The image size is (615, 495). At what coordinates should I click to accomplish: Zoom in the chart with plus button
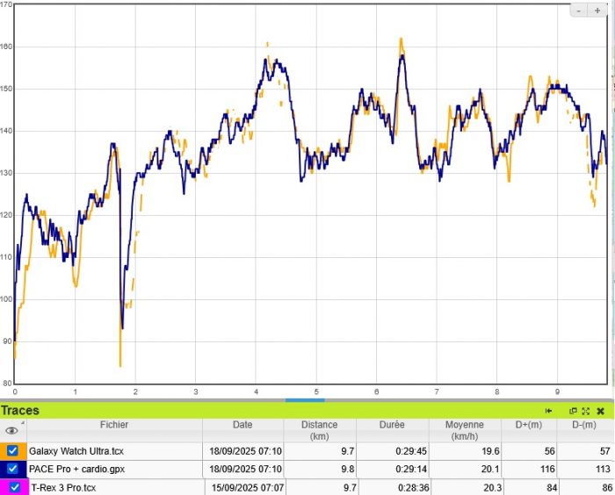pyautogui.click(x=597, y=10)
